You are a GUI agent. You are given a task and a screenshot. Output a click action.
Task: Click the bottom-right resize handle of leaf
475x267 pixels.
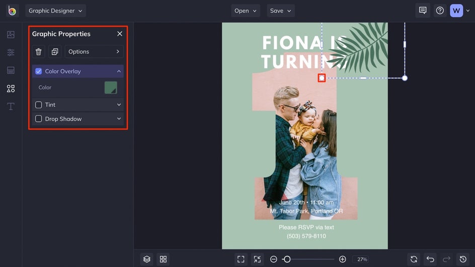[405, 78]
